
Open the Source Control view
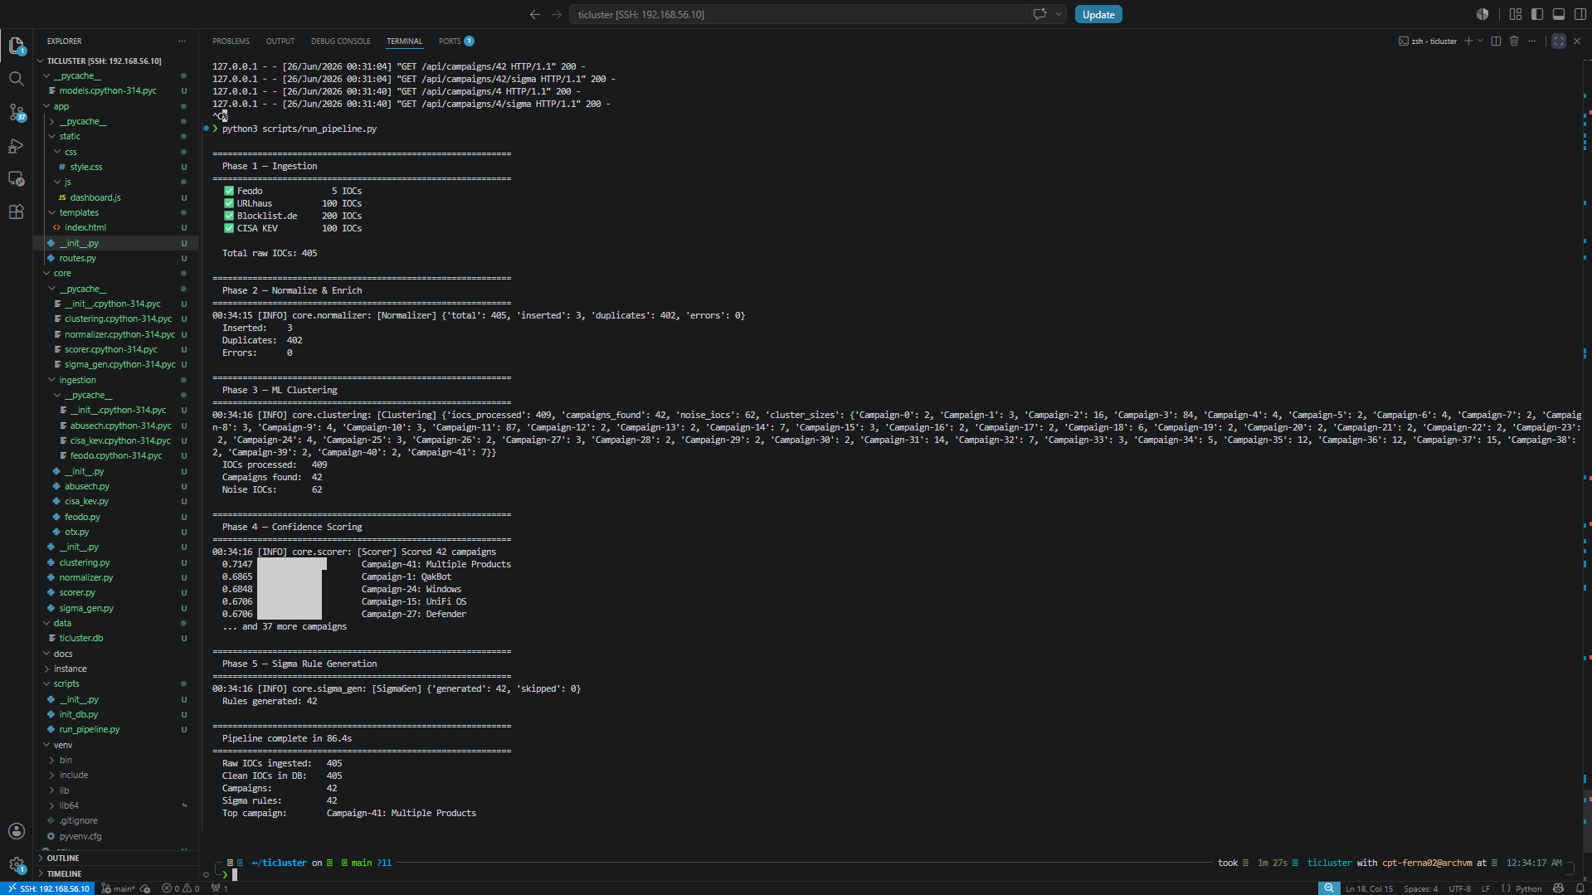click(x=17, y=112)
